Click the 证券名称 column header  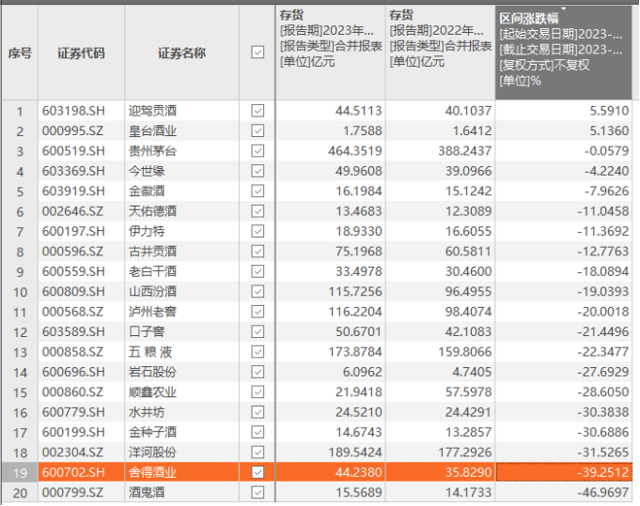(181, 53)
